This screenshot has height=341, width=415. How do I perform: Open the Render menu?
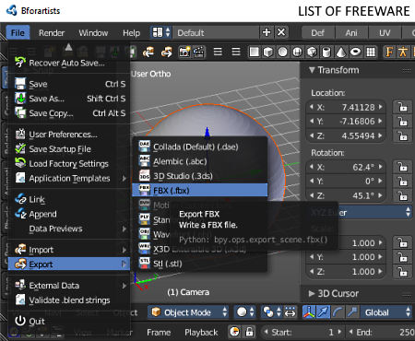(52, 33)
